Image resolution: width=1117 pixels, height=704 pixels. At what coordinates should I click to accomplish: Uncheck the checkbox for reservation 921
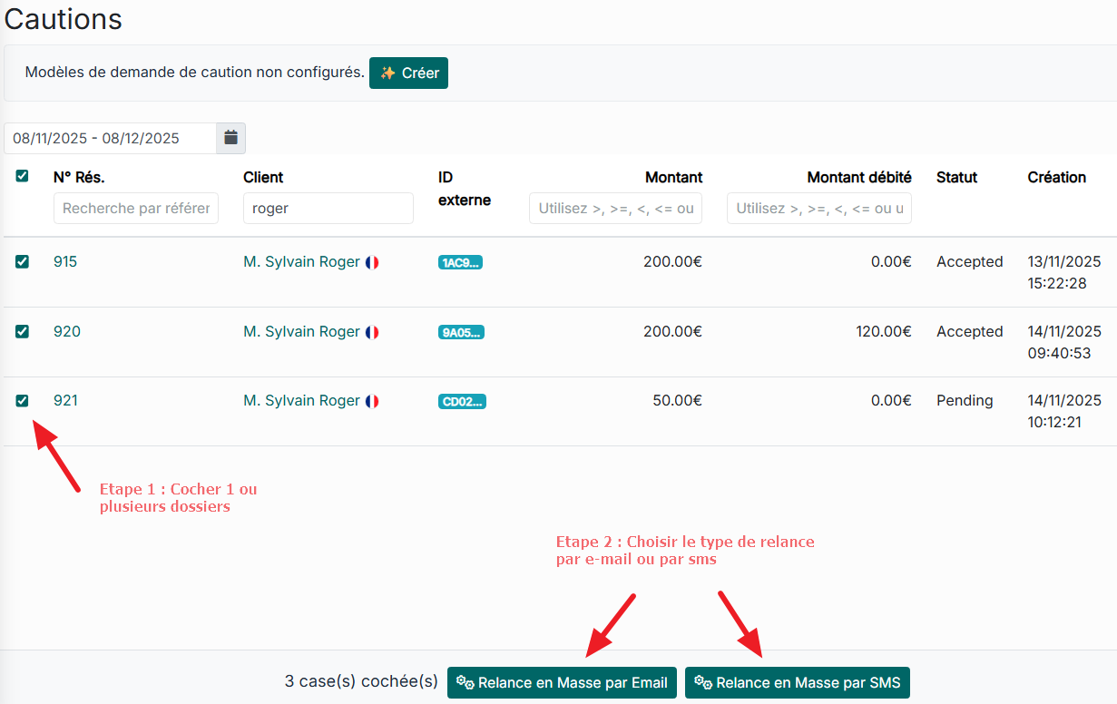point(23,400)
